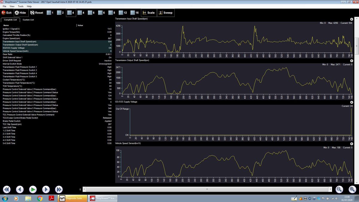The image size is (359, 202).
Task: Jump to end with double-right arrow
Action: 59,189
